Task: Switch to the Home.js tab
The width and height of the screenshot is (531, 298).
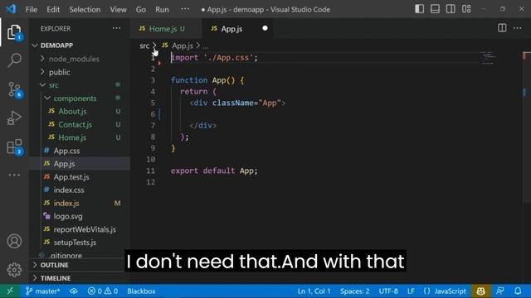Action: tap(166, 29)
